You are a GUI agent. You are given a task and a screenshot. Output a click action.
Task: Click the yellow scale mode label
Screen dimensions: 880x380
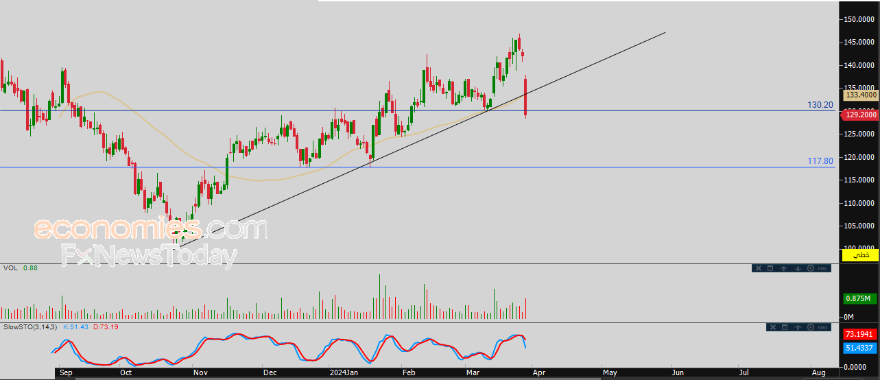coord(859,255)
